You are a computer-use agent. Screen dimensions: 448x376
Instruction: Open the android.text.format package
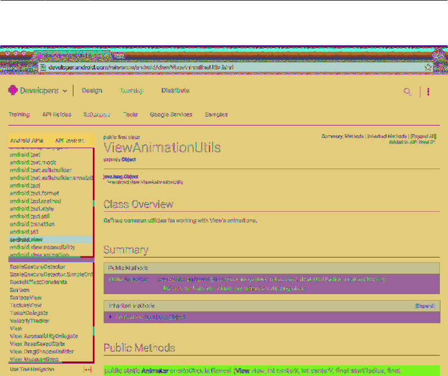pyautogui.click(x=35, y=193)
